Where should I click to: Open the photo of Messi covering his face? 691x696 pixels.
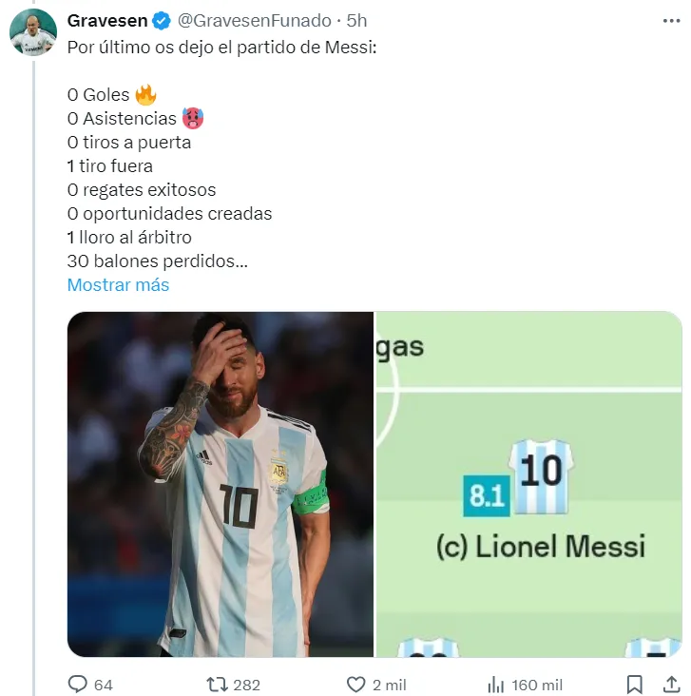221,484
